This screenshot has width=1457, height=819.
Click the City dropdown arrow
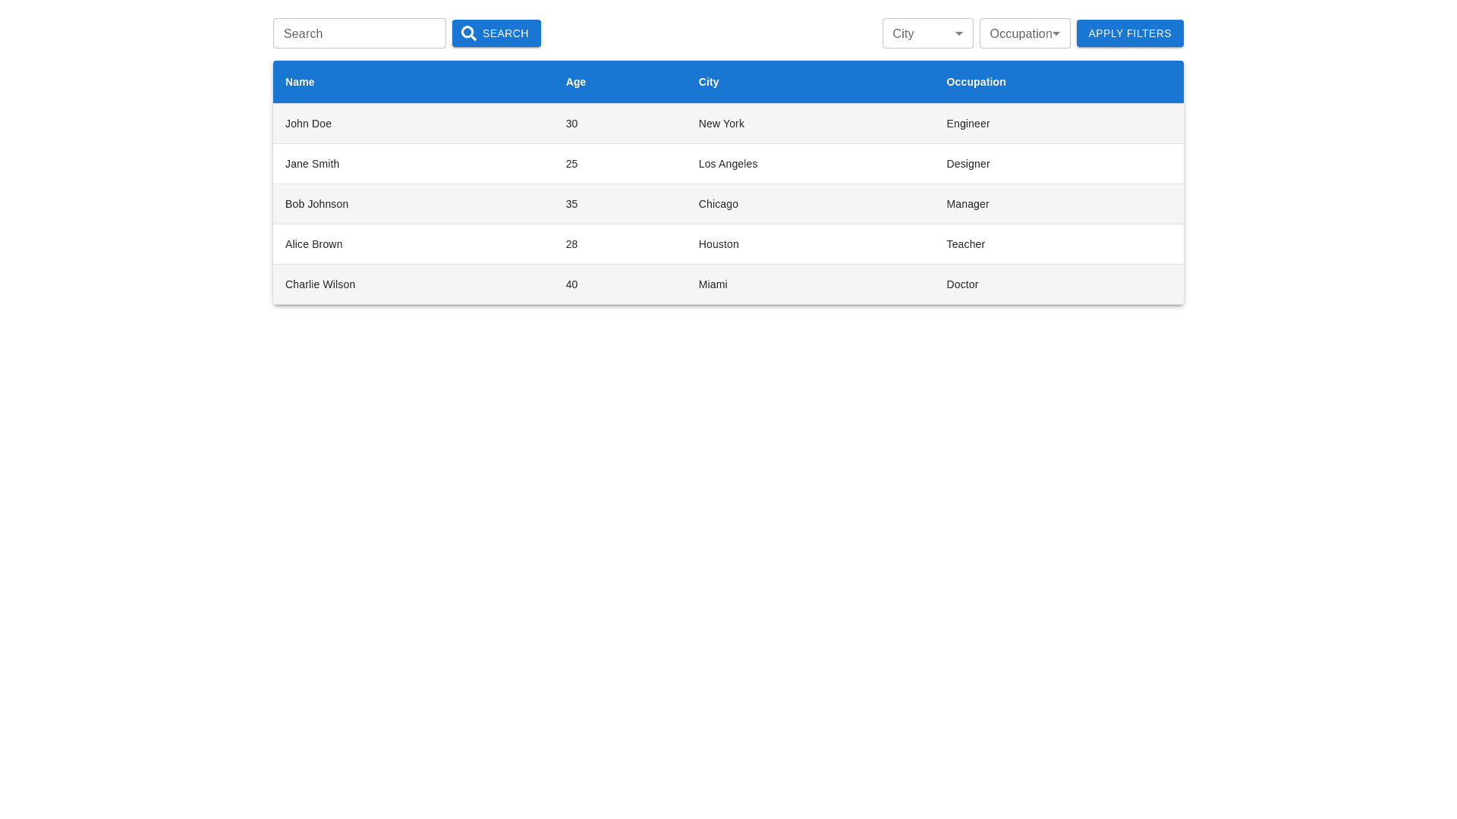pos(959,33)
